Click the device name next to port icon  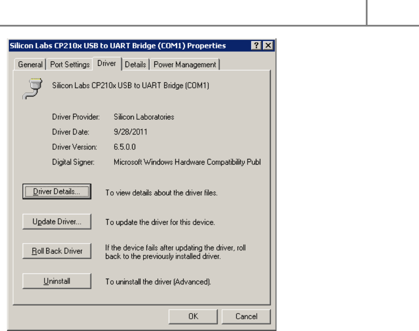[131, 85]
